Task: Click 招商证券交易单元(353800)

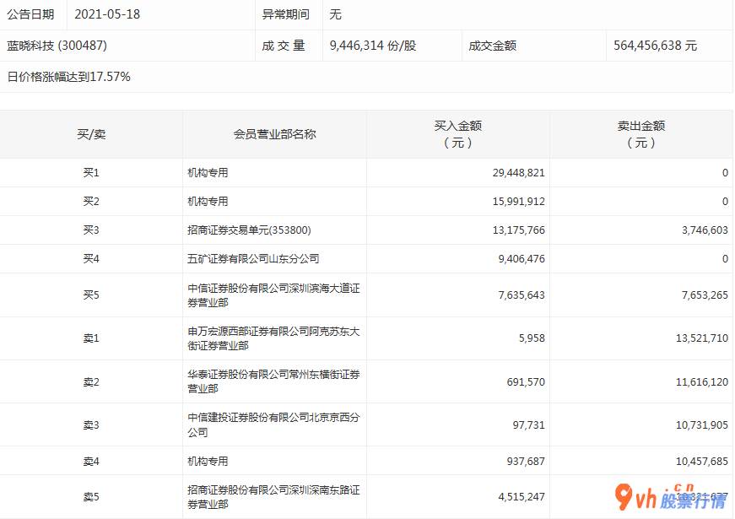Action: [x=250, y=230]
